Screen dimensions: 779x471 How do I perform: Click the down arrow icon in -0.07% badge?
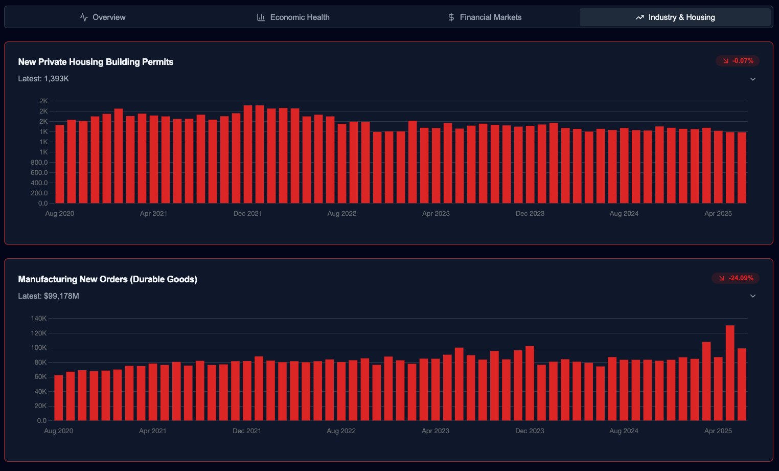(725, 61)
